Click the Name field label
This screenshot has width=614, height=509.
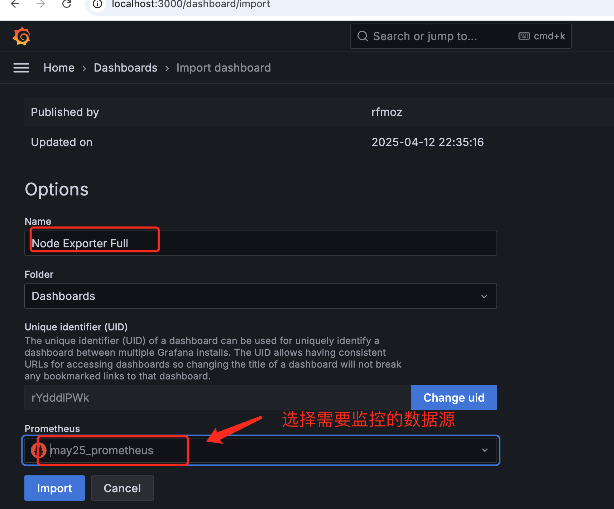coord(38,221)
